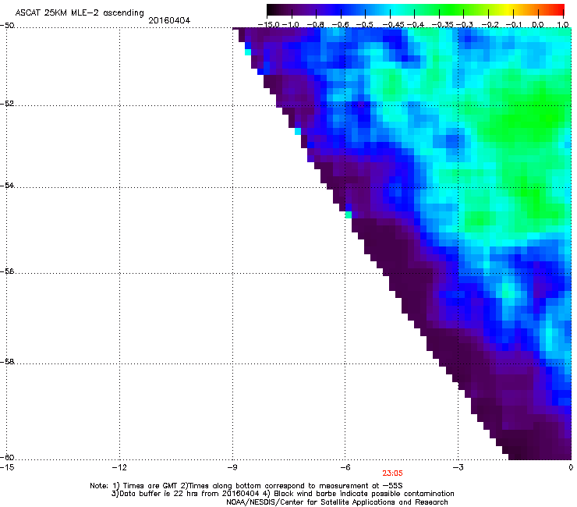
Task: Click the colorbar label '-0.4'
Action: (x=415, y=24)
